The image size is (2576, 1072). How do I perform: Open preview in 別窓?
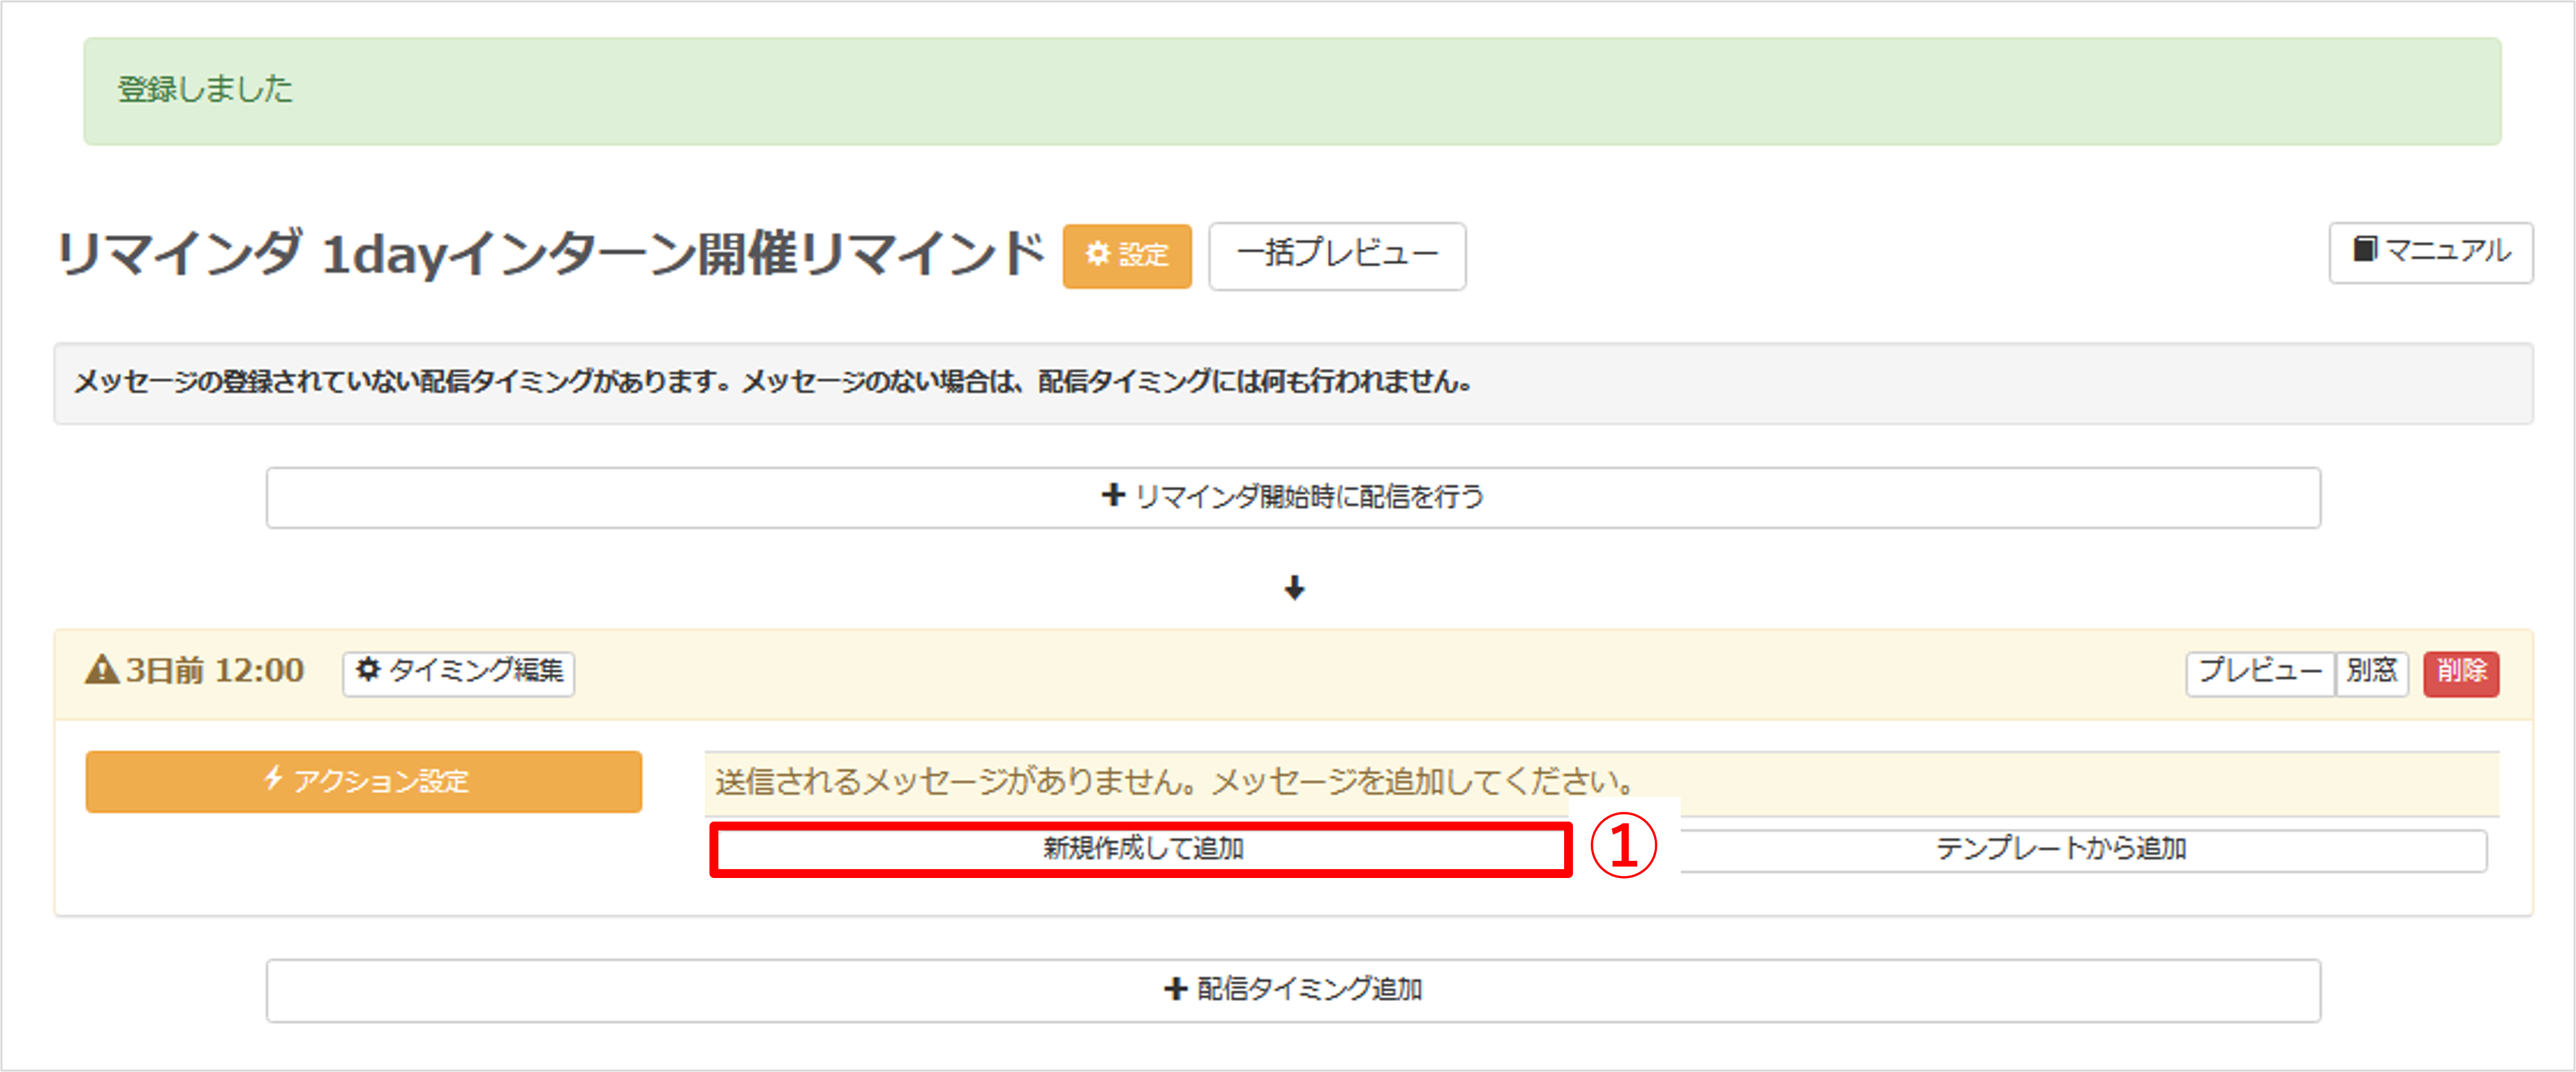pyautogui.click(x=2372, y=673)
